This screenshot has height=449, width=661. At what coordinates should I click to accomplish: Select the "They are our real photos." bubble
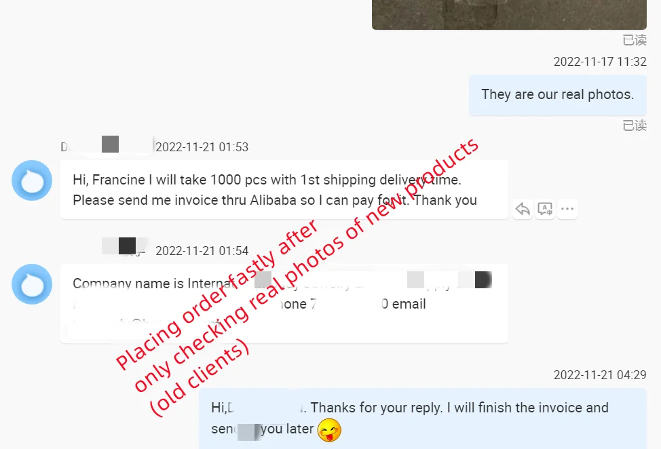point(558,95)
